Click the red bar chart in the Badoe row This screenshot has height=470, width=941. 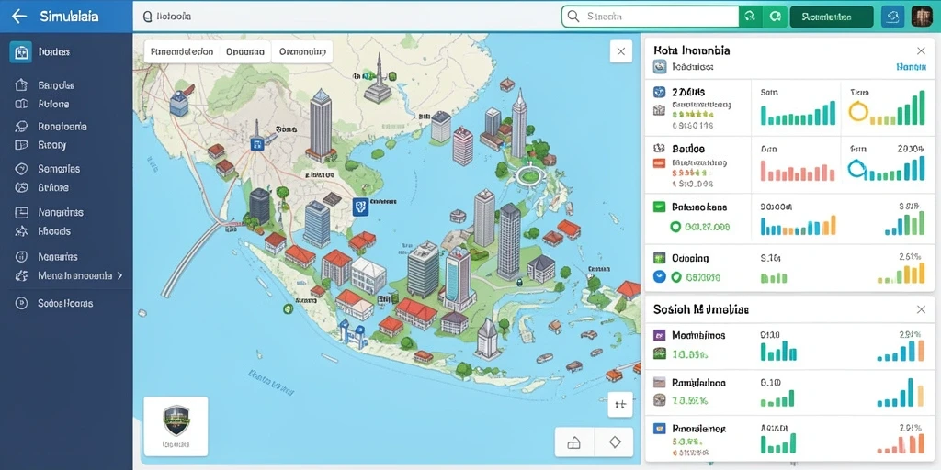click(x=798, y=170)
